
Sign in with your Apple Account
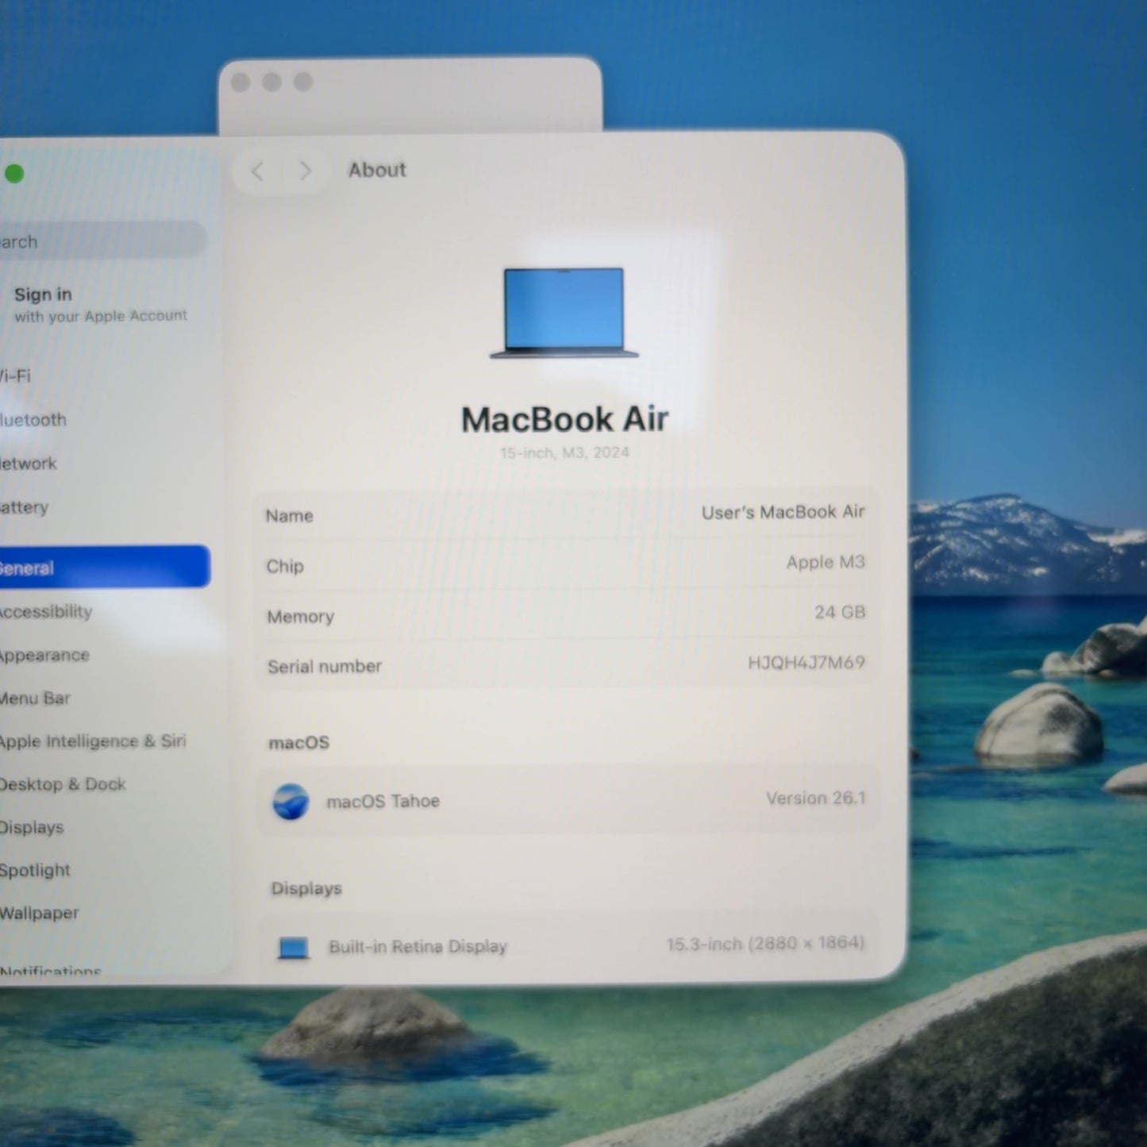(x=100, y=305)
